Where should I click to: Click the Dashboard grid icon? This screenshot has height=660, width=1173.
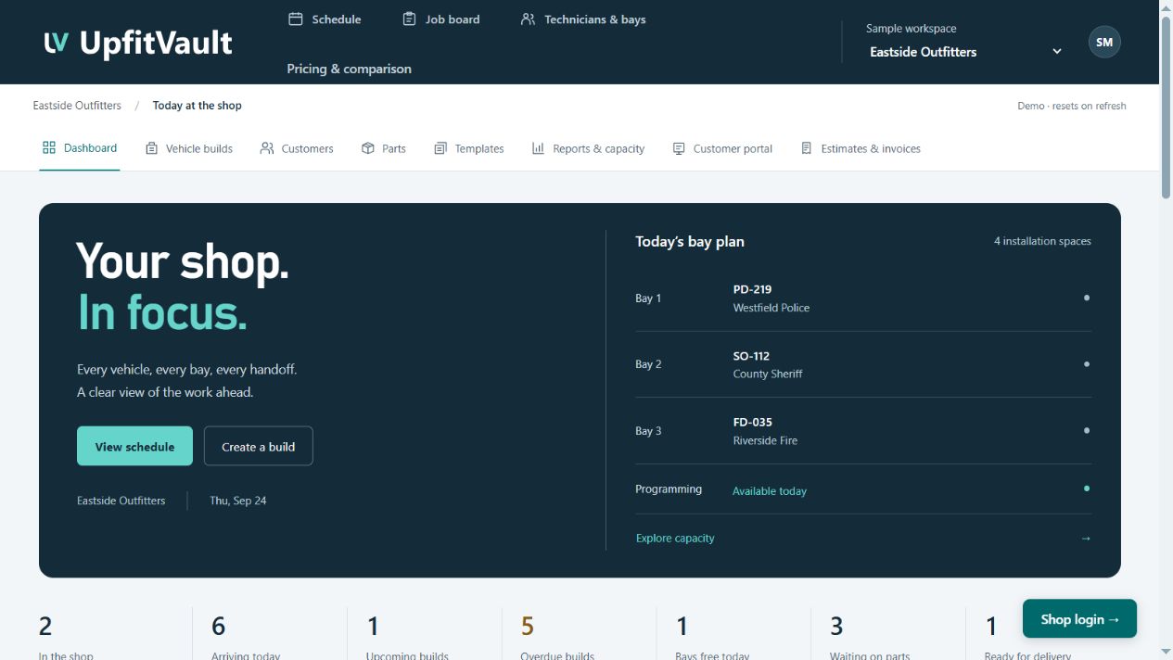(x=49, y=147)
